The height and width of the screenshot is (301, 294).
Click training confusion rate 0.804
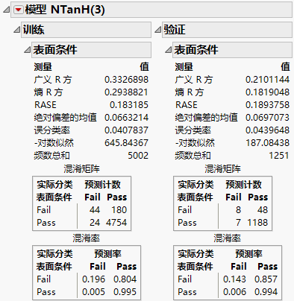tap(125, 279)
